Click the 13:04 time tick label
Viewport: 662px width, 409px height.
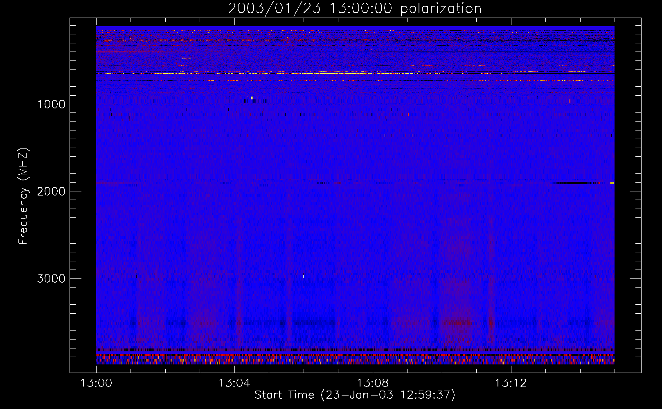point(234,383)
